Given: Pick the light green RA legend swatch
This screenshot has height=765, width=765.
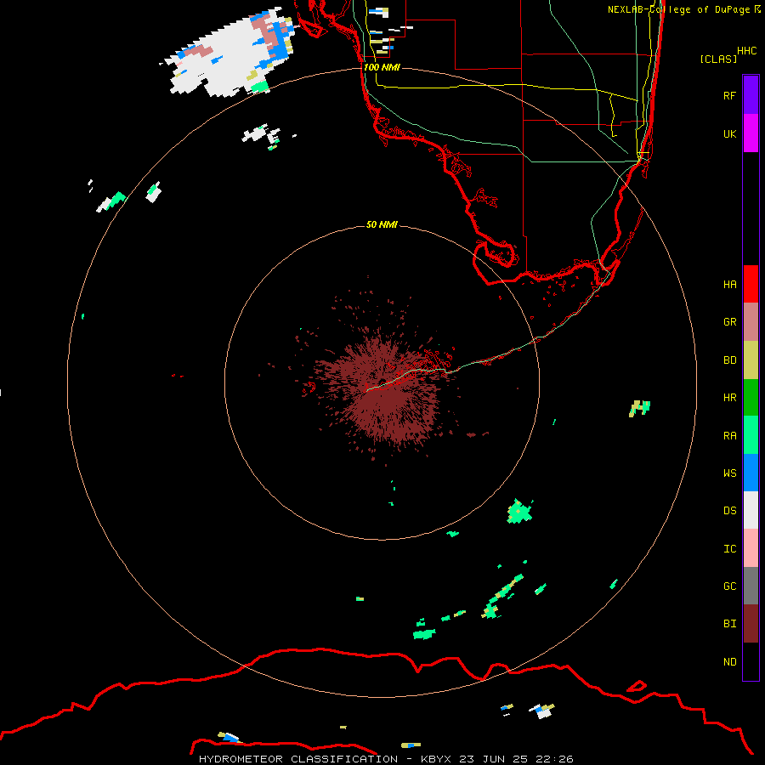Looking at the screenshot, I should pos(751,435).
